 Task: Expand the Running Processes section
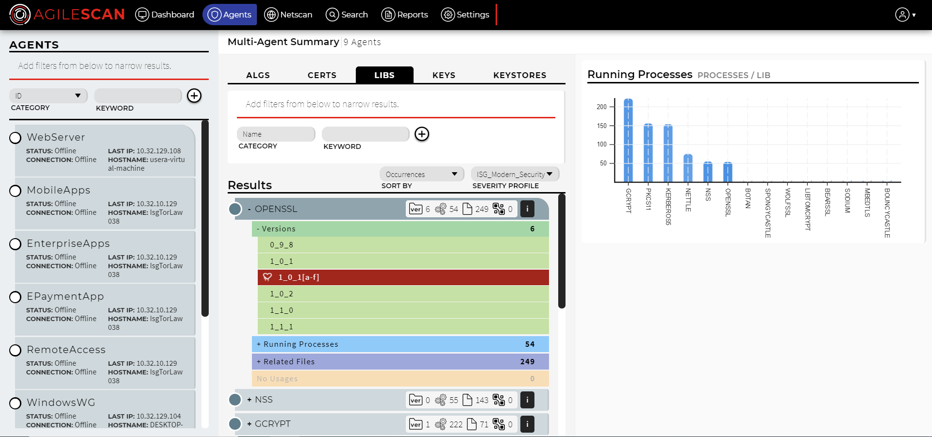[300, 344]
